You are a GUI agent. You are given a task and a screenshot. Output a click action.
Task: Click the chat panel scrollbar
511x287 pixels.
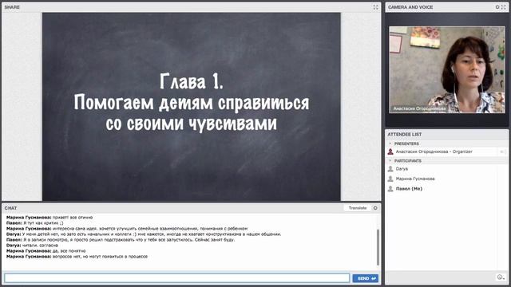tap(378, 247)
